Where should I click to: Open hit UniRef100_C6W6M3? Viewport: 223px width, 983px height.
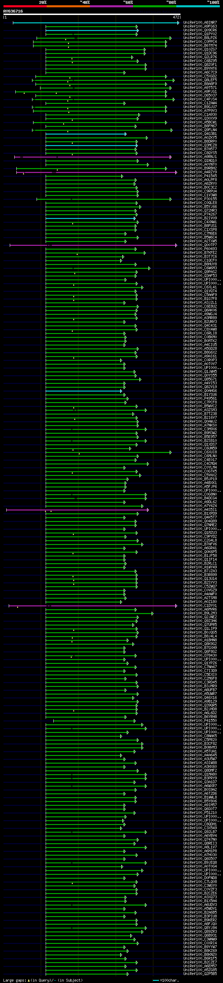point(200,268)
